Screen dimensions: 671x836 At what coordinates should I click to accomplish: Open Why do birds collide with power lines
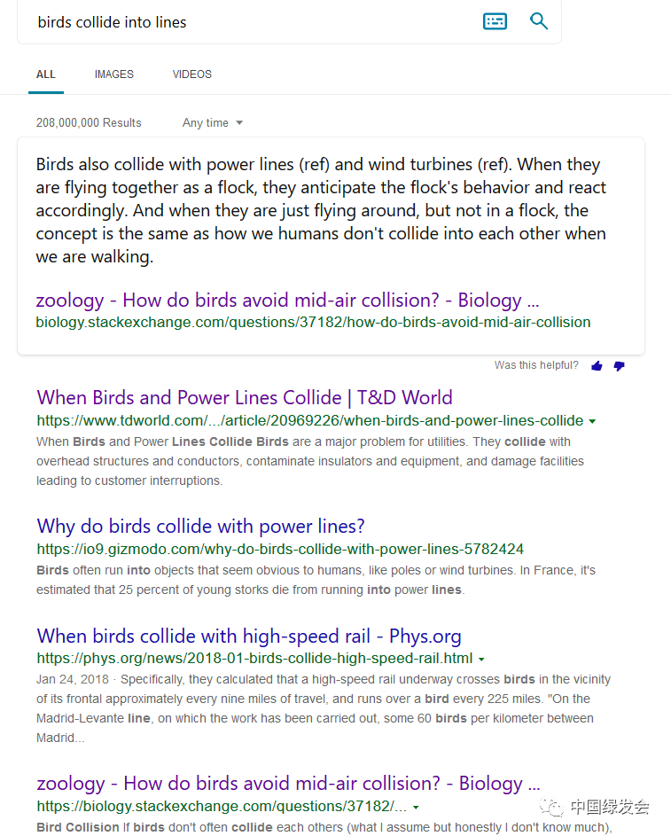point(201,526)
